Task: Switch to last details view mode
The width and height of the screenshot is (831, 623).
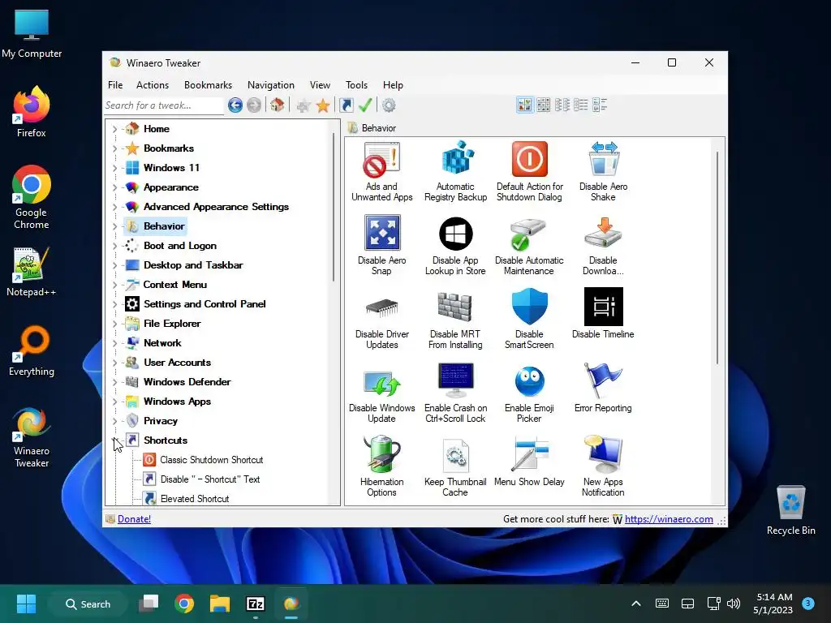Action: 600,105
